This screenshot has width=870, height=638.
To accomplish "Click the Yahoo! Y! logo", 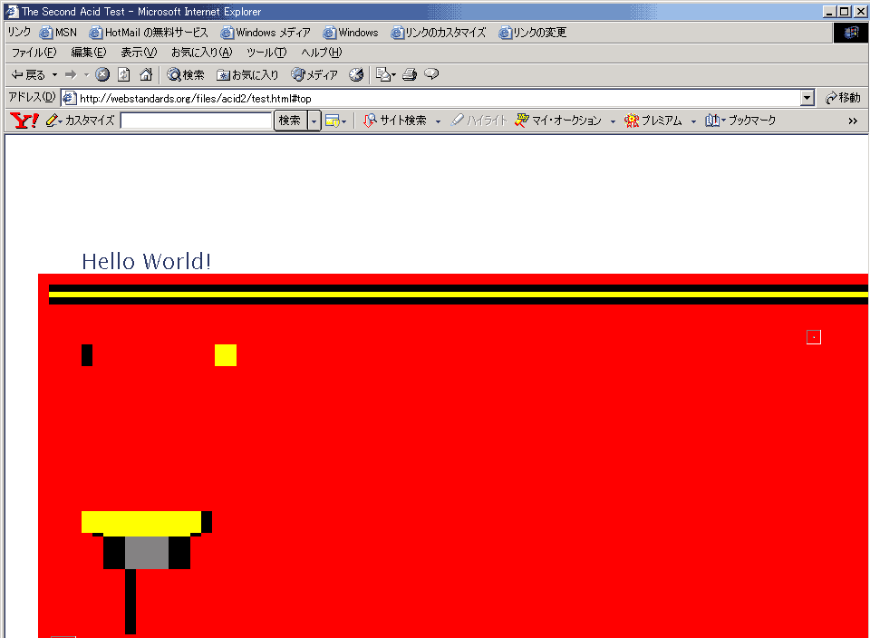I will click(24, 121).
